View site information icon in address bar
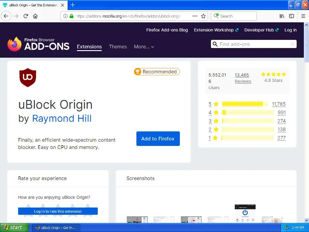This screenshot has height=232, width=309. coord(65,16)
